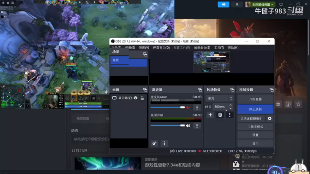Open the 场景集合(S) menu

(x=202, y=48)
